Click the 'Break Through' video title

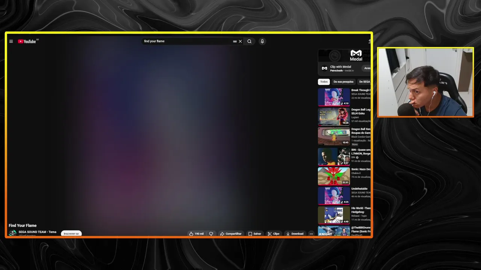(361, 90)
